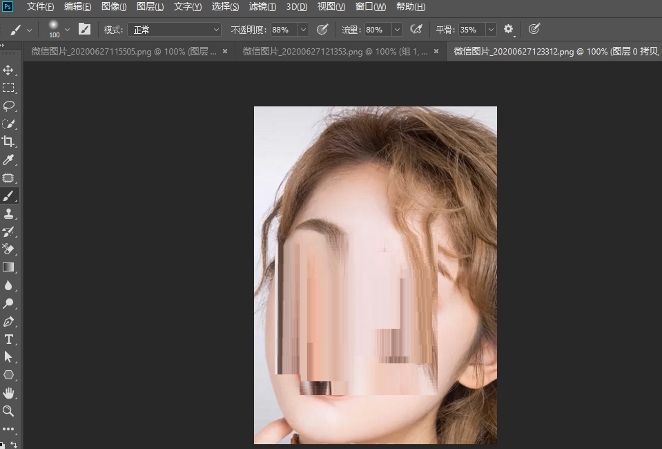Choose the Eraser tool
Screen dimensions: 662x449
[9, 249]
